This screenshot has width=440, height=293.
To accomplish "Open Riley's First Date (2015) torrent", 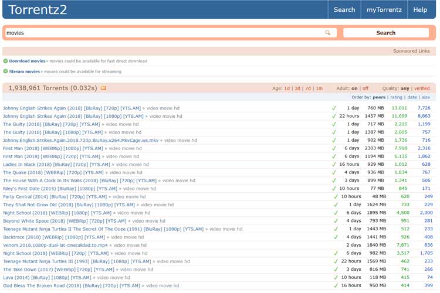I will (x=60, y=189).
